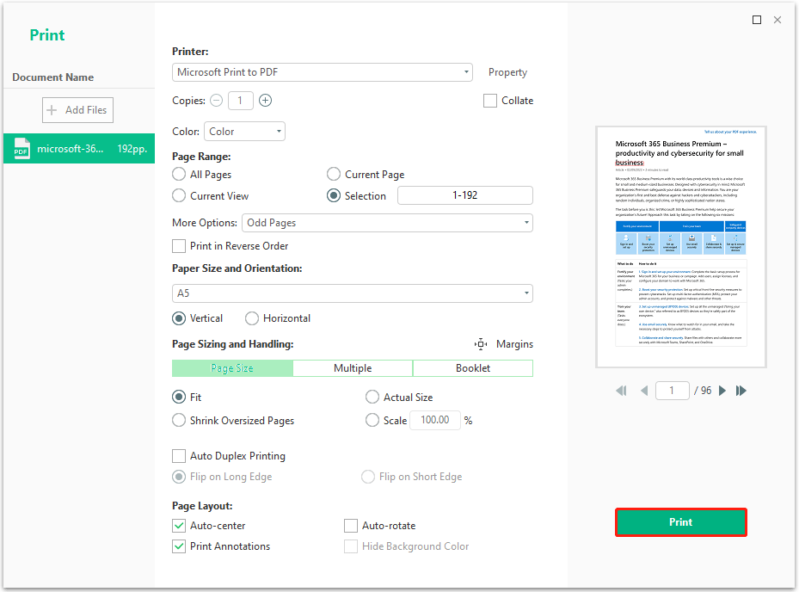Click the preview page number field

[672, 391]
